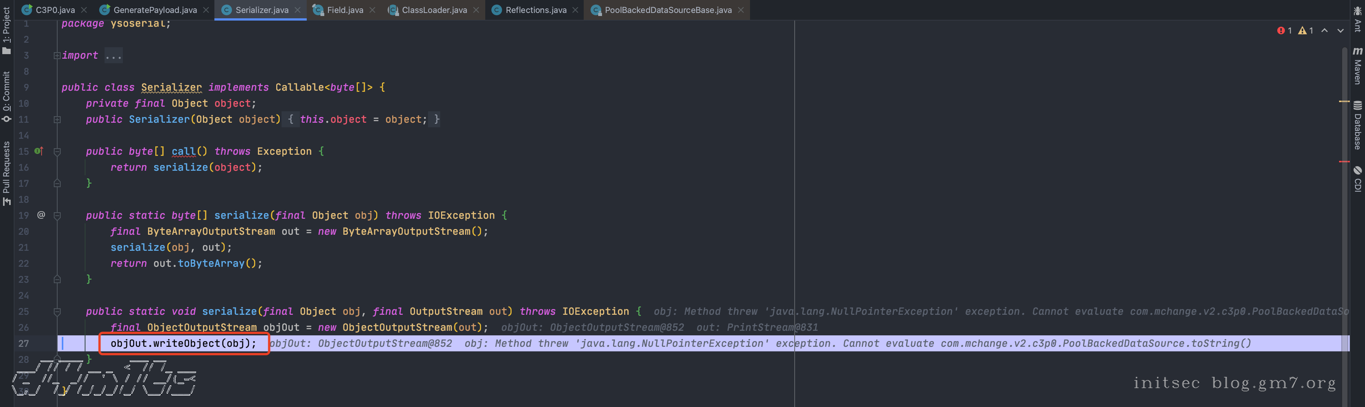Viewport: 1365px width, 407px height.
Task: Jump to next highlighted error arrow
Action: click(1341, 31)
